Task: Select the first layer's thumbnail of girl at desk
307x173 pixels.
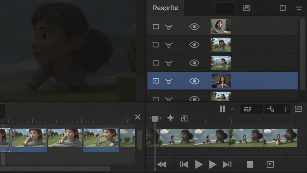Action: pyautogui.click(x=220, y=26)
